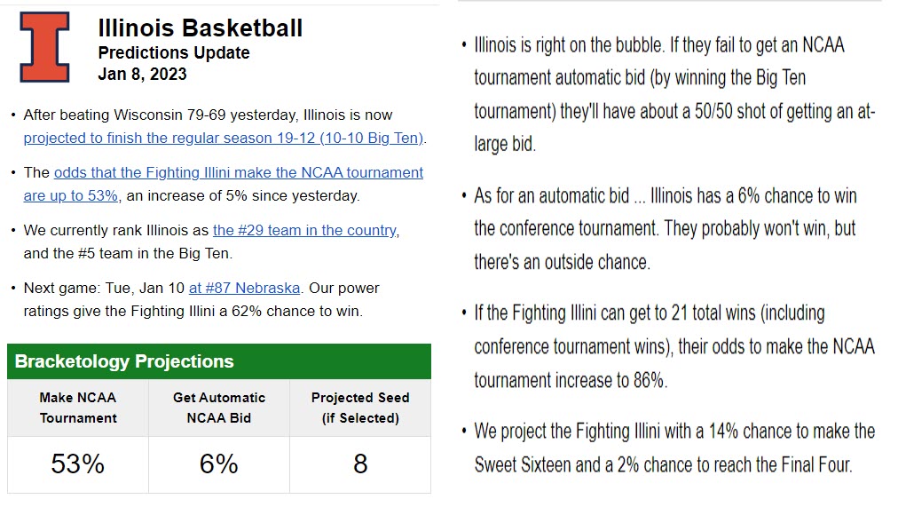Select the 6% automatic bid value
Screen dimensions: 898x507
pos(219,463)
